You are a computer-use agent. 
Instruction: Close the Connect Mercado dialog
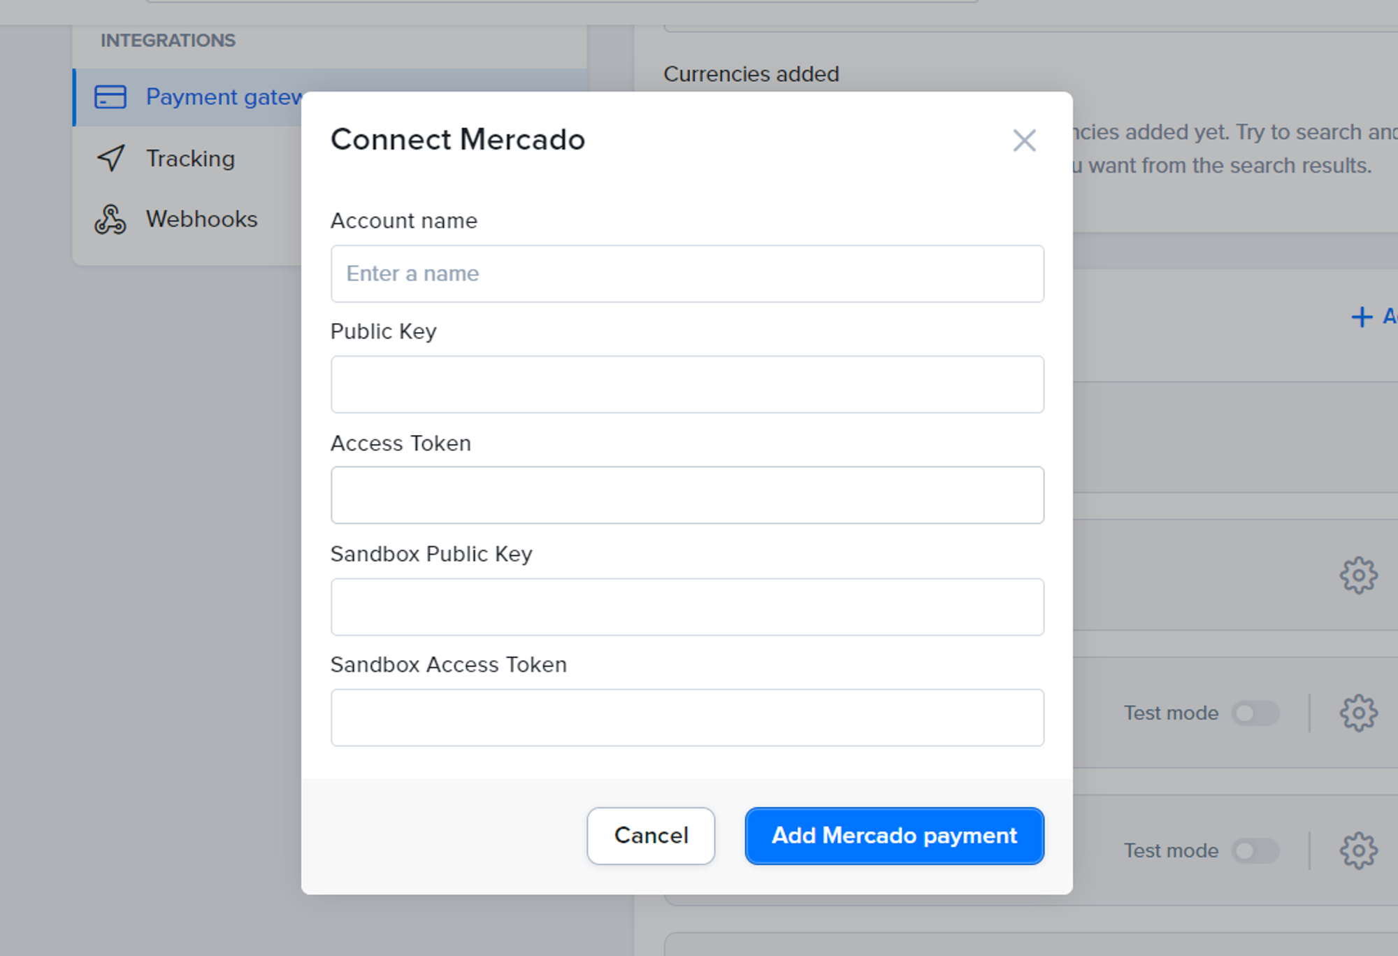tap(1024, 141)
